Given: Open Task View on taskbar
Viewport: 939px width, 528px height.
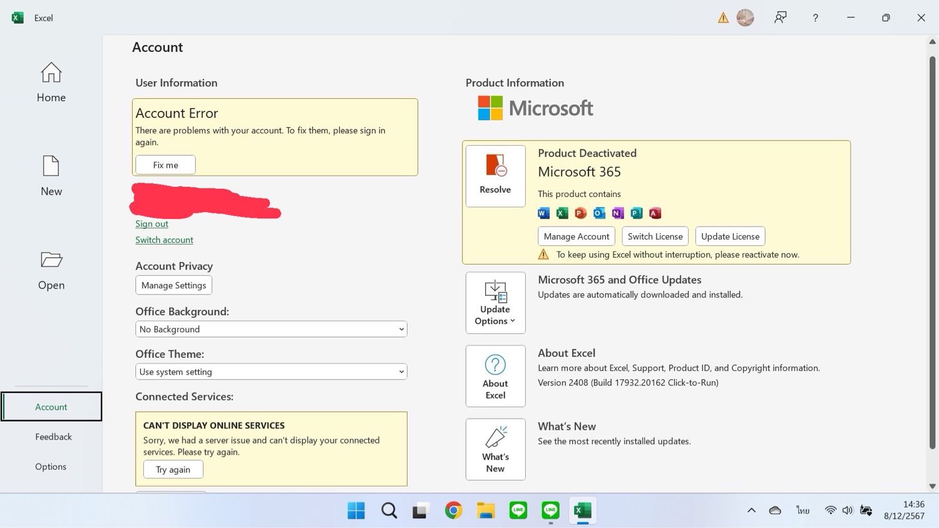Looking at the screenshot, I should (421, 510).
